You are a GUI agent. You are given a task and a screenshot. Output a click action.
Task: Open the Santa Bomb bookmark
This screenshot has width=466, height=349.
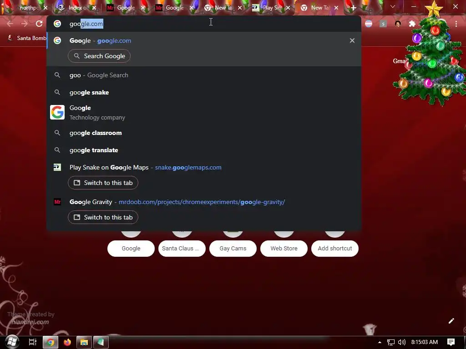(x=27, y=38)
